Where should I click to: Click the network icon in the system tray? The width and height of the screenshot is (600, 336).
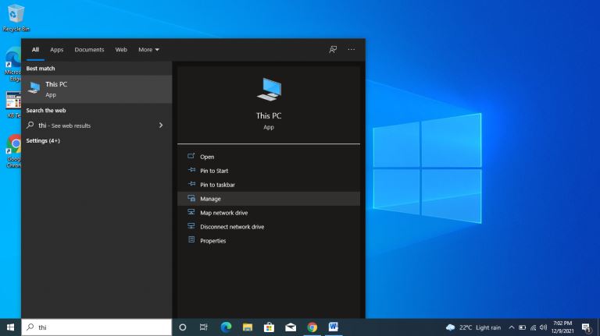click(533, 327)
